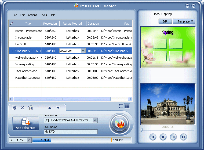204x150 pixels.
Task: Open the title properties edit icon
Action: tap(14, 108)
